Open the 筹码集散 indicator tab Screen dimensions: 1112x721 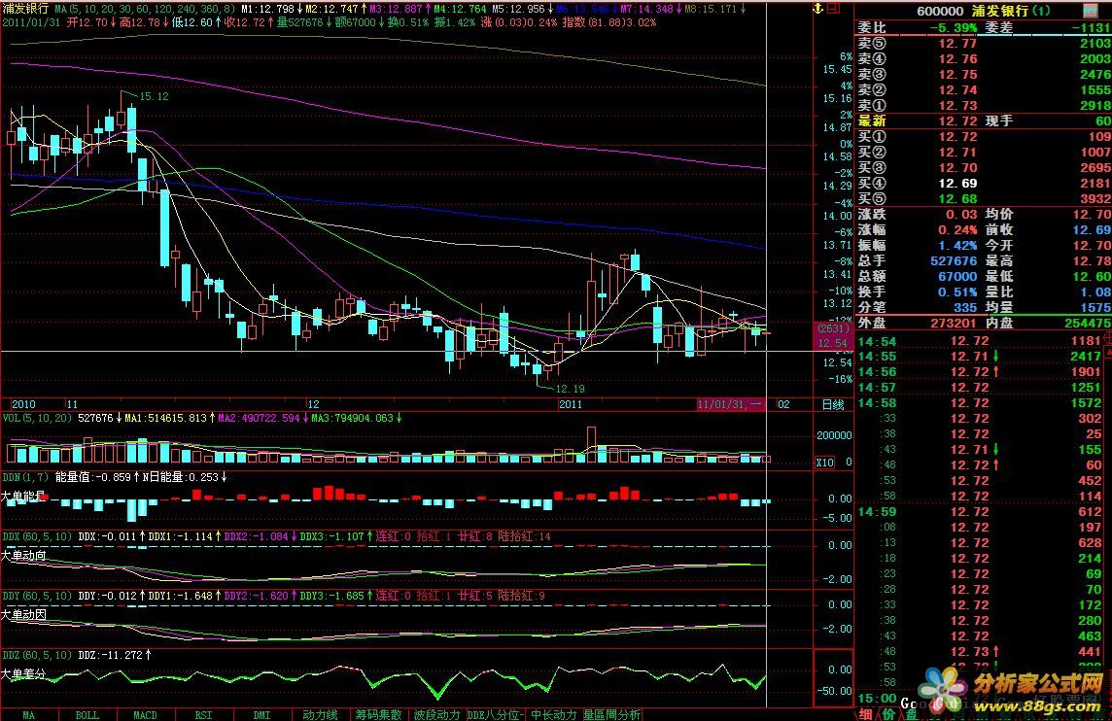click(x=379, y=714)
